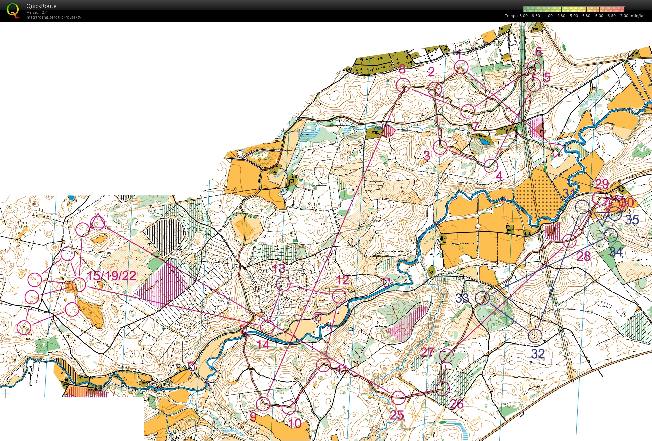This screenshot has height=441, width=652.
Task: Click blue control circle 34
Action: [x=611, y=235]
